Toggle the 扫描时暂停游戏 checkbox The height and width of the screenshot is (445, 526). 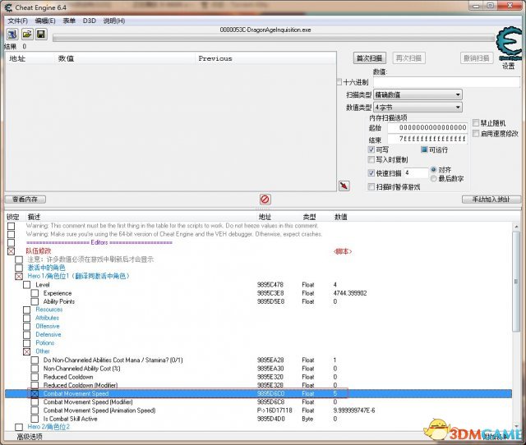tap(371, 187)
